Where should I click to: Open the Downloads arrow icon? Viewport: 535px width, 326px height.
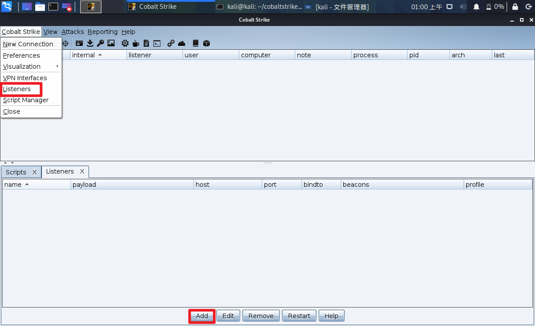tap(90, 43)
